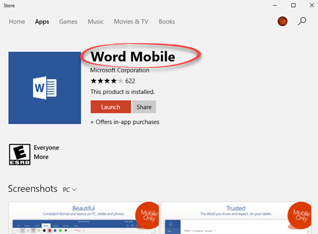The height and width of the screenshot is (234, 318).
Task: Go to the Home tab
Action: point(17,22)
